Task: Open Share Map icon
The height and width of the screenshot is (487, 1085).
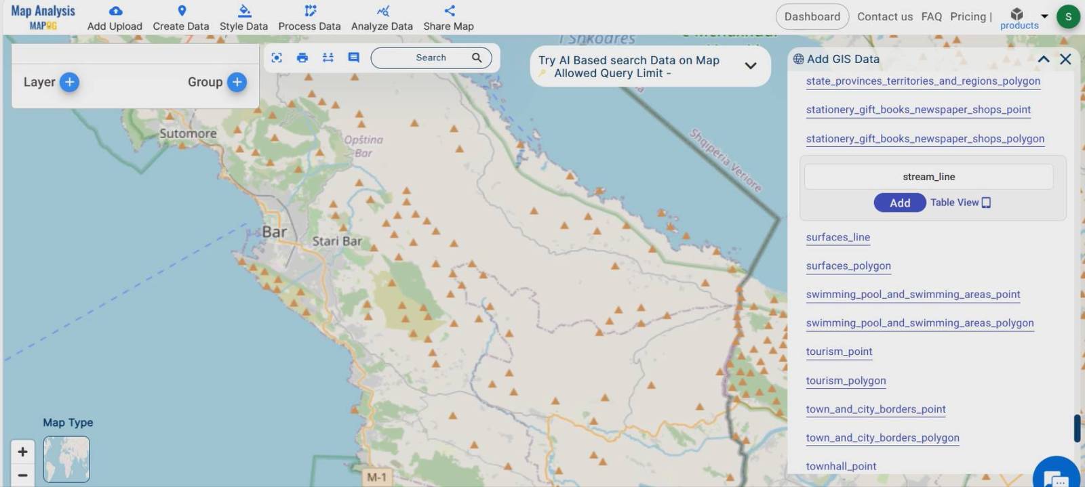Action: [449, 11]
